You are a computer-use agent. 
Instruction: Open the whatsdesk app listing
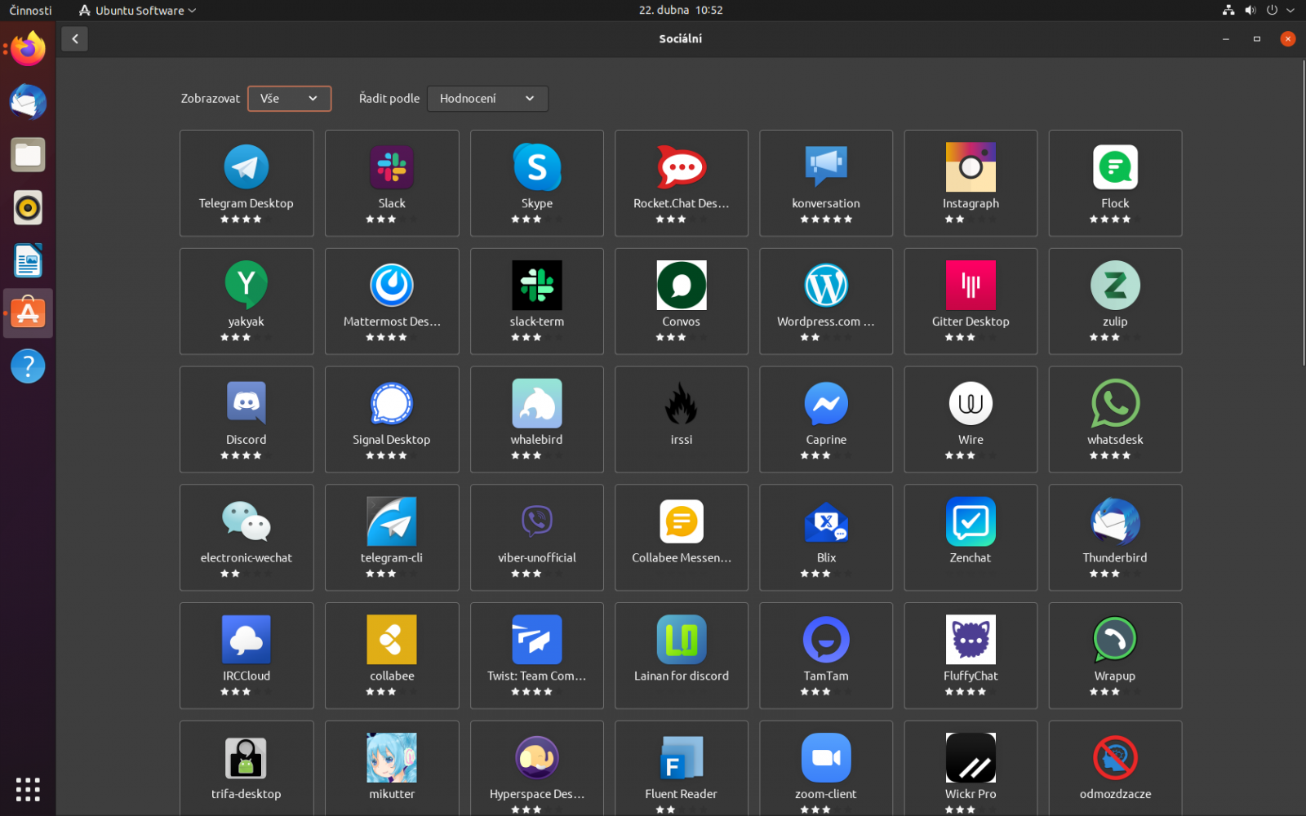point(1114,419)
